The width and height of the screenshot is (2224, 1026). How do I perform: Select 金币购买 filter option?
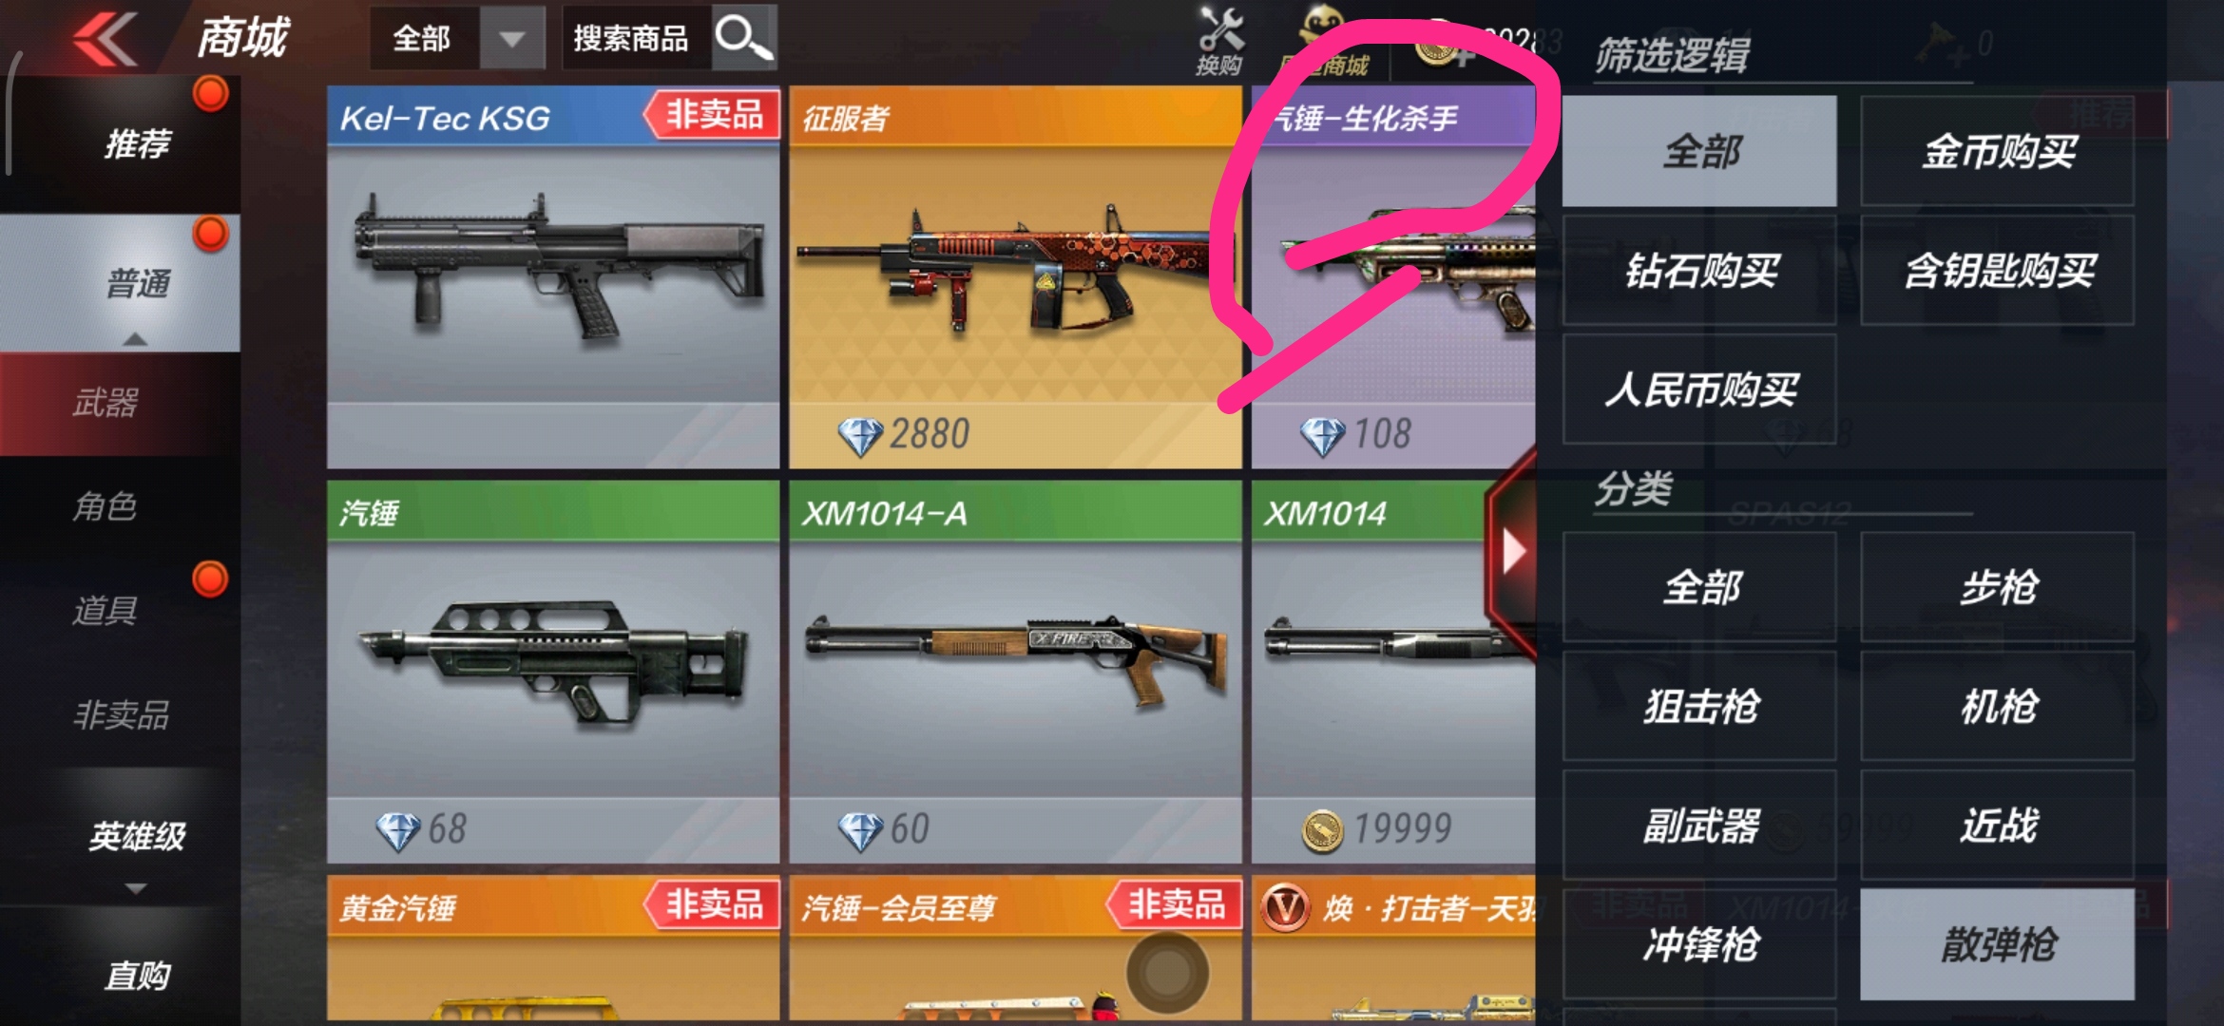click(x=1997, y=151)
